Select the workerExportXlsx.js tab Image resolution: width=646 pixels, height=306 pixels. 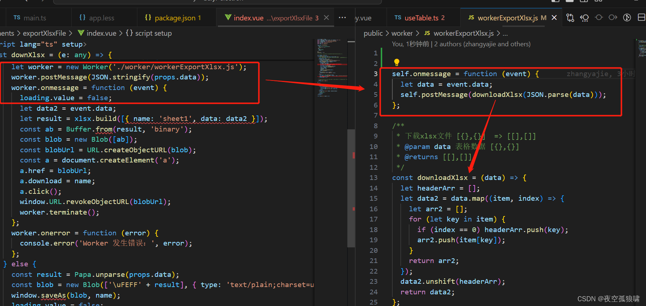[x=507, y=18]
